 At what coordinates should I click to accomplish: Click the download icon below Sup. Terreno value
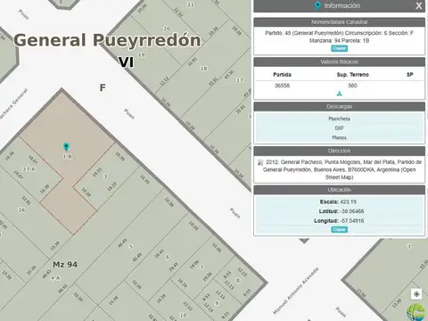pyautogui.click(x=339, y=94)
